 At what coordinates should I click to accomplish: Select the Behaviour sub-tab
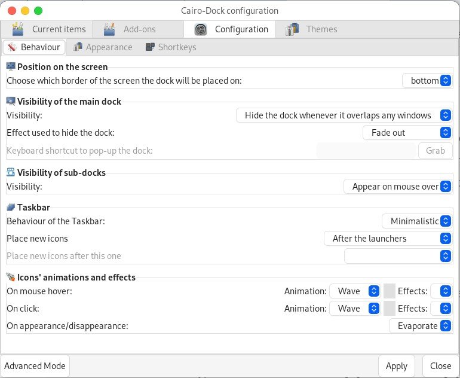(34, 47)
